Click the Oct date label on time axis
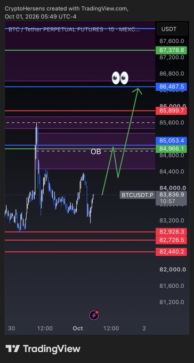 click(78, 328)
